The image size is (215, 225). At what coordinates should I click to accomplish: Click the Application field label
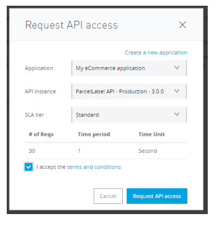tap(39, 68)
